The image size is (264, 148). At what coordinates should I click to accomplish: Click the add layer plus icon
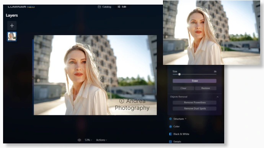(x=12, y=26)
